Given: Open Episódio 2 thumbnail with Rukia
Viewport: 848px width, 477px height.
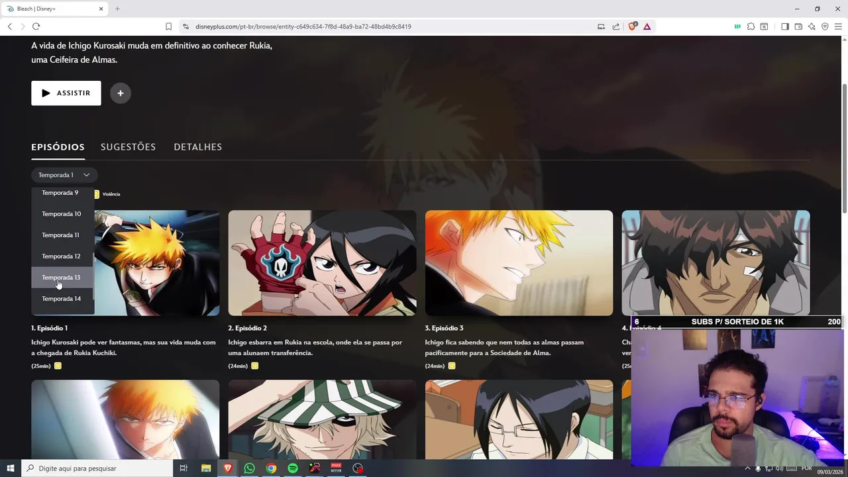Looking at the screenshot, I should tap(322, 263).
